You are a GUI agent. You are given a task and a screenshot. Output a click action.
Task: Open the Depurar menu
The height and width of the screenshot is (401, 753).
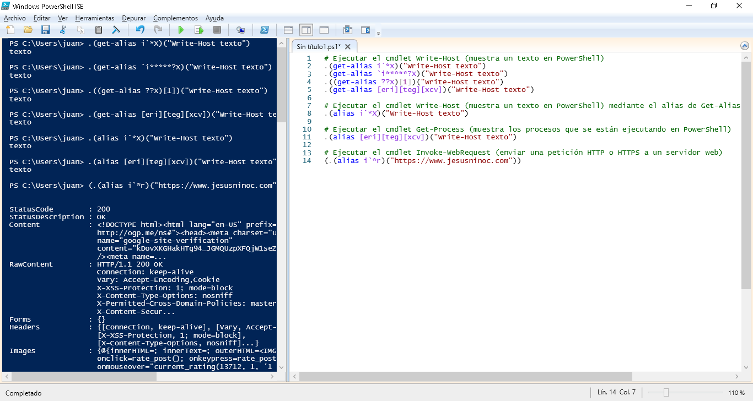tap(133, 18)
